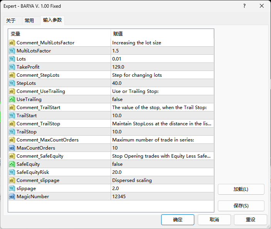Viewport: 271px width, 229px height.
Task: Click the boolean icon beside UseTrailing
Action: coord(12,99)
